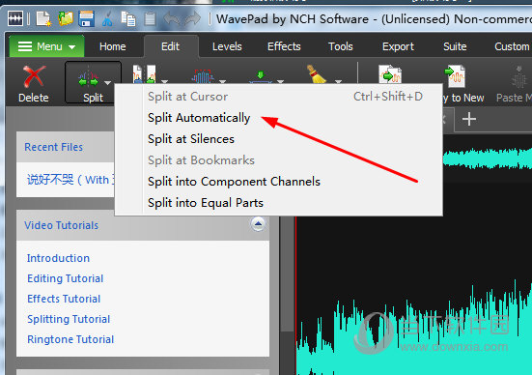Open the Introduction video tutorial link
Viewport: 532px width, 375px height.
[x=58, y=258]
